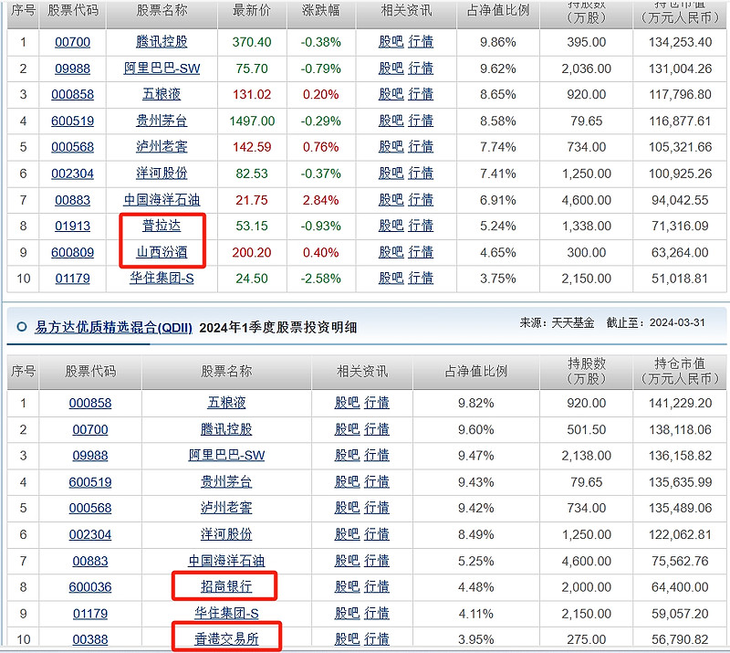This screenshot has height=653, width=730.
Task: Visit 股吧 in the 山西汾酒 row
Action: [x=391, y=253]
